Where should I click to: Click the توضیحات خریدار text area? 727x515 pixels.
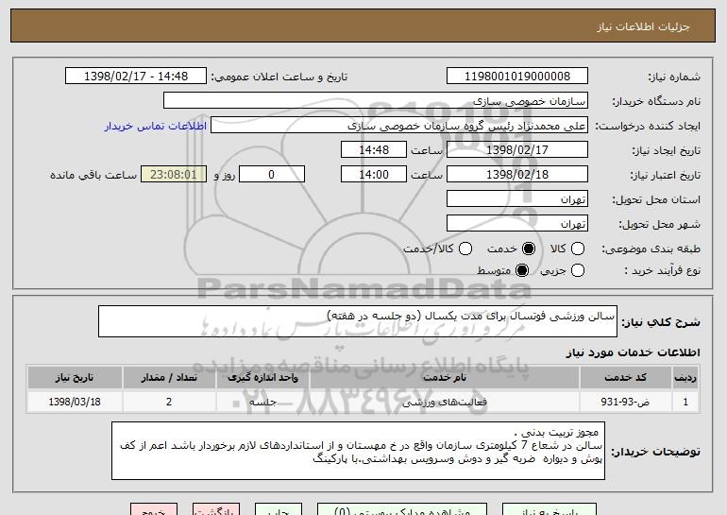point(358,451)
